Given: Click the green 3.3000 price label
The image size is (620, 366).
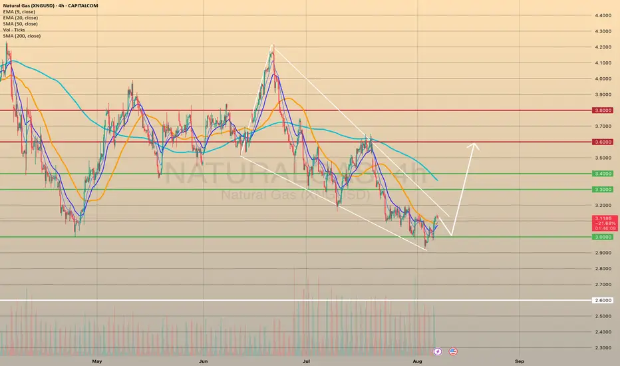Looking at the screenshot, I should 603,190.
